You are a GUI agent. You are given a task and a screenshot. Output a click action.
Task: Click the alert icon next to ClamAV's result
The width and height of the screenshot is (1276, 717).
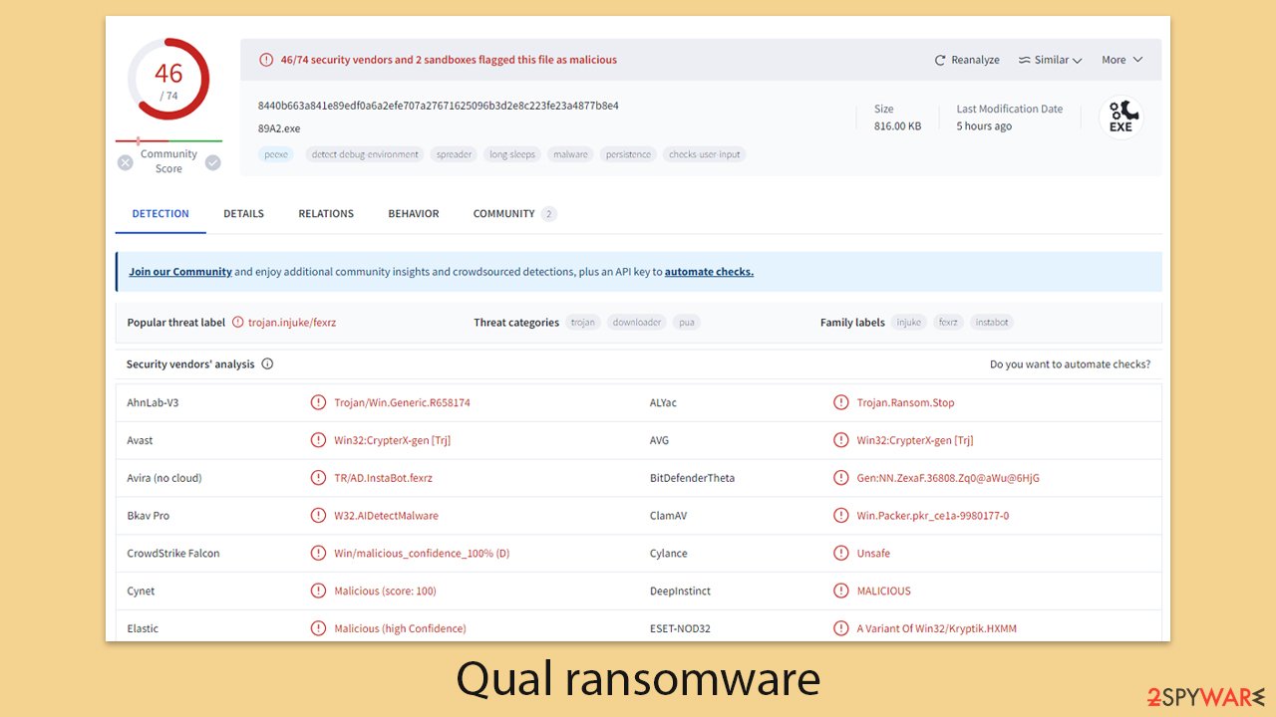tap(840, 515)
